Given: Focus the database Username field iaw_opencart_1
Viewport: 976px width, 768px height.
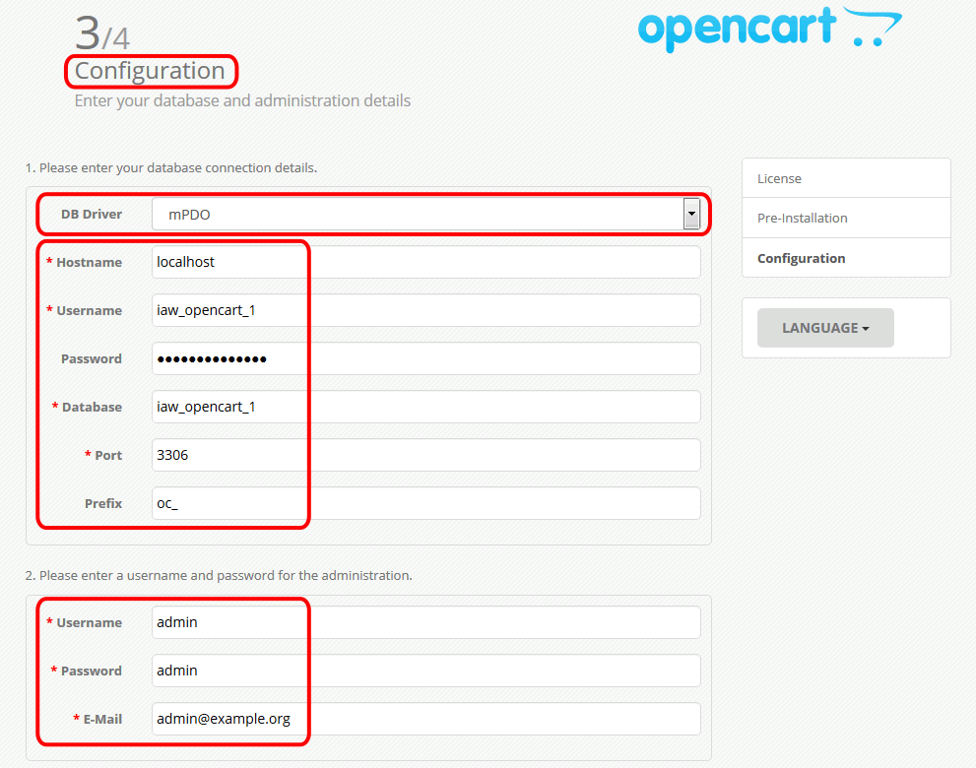Looking at the screenshot, I should coord(426,310).
